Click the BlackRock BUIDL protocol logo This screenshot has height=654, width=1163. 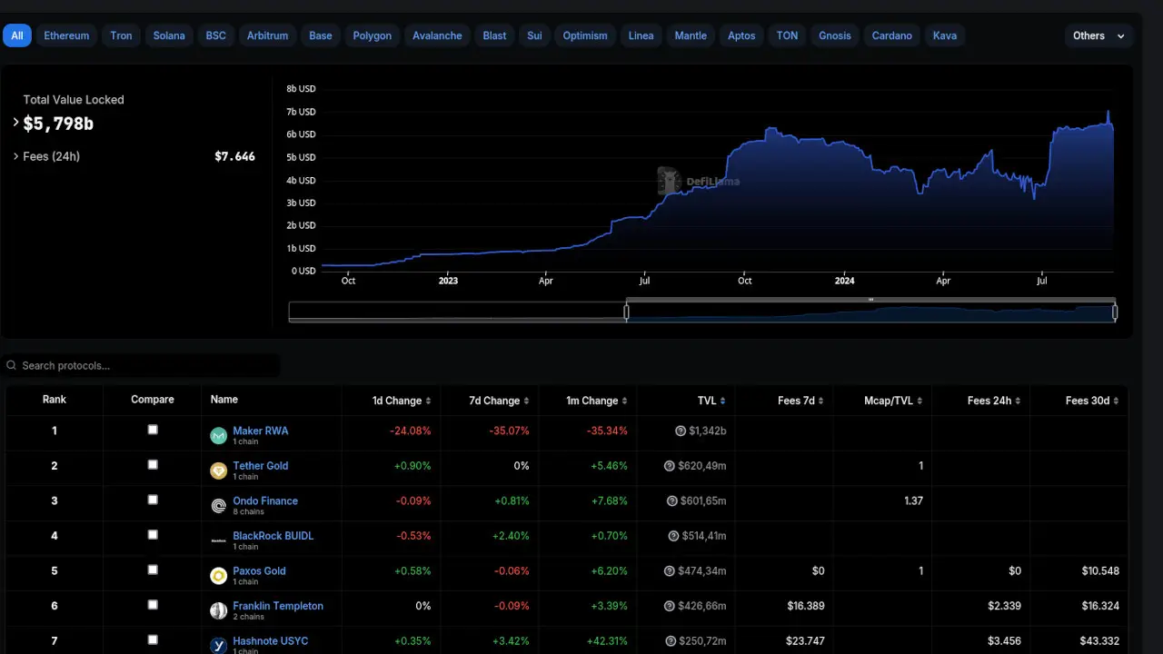click(x=218, y=540)
